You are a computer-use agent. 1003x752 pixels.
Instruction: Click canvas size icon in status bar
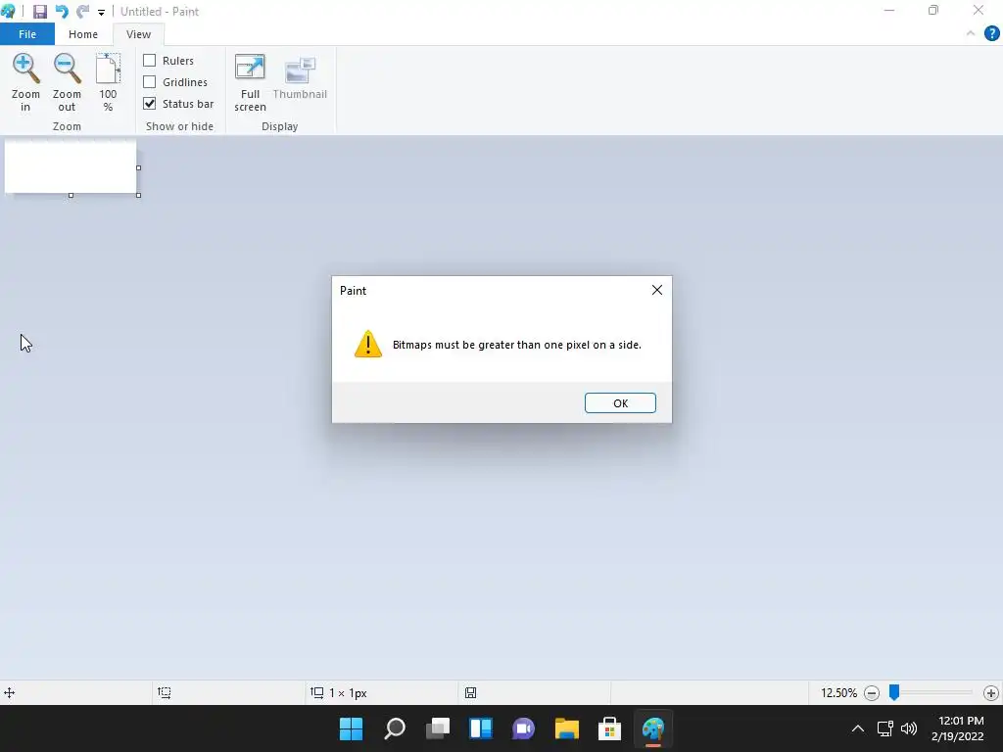coord(316,692)
